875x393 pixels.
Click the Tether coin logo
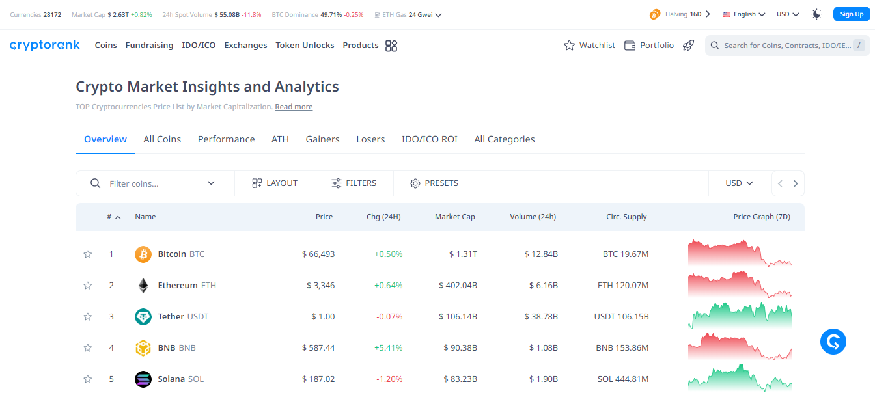(x=143, y=317)
